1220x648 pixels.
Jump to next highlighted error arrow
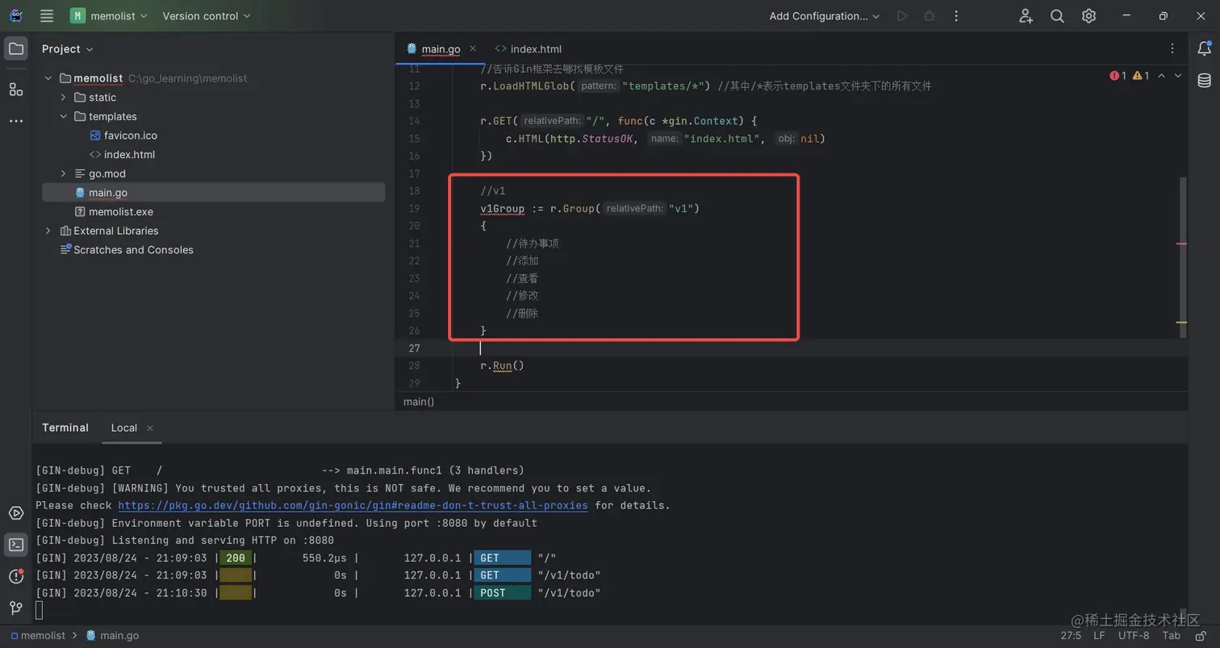[x=1178, y=76]
